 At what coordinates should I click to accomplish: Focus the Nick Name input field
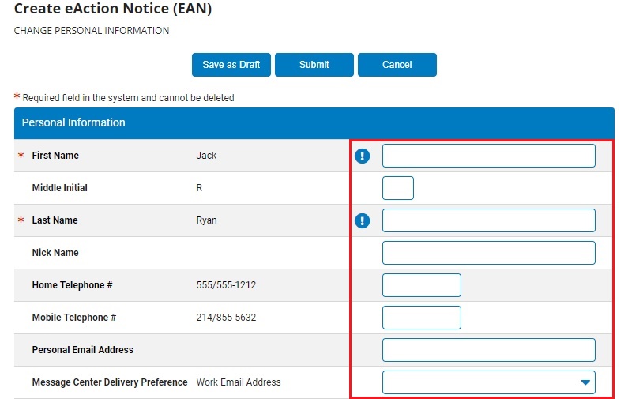488,253
